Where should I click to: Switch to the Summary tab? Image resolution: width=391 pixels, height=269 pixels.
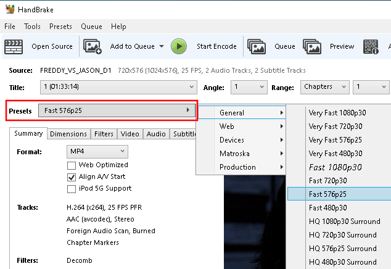[28, 133]
